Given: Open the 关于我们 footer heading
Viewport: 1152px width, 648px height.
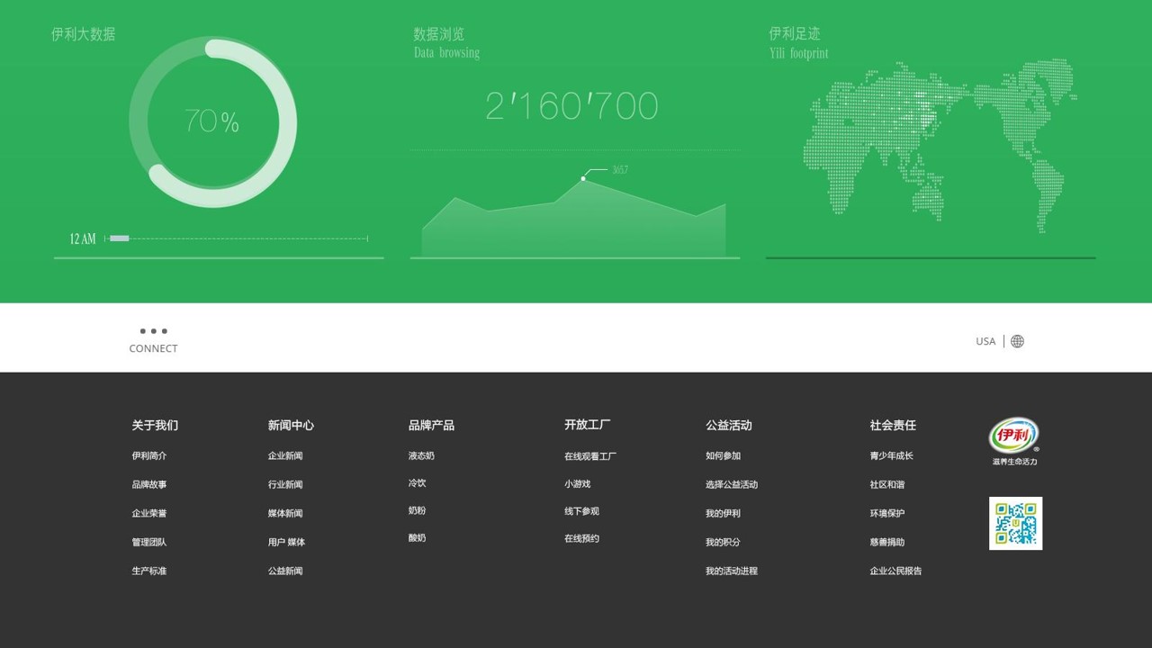Looking at the screenshot, I should pyautogui.click(x=155, y=425).
